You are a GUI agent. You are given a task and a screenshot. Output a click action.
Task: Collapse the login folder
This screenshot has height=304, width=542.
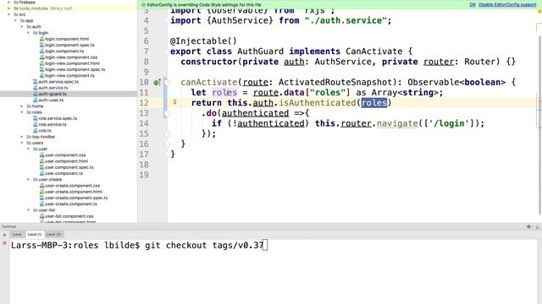tap(29, 33)
